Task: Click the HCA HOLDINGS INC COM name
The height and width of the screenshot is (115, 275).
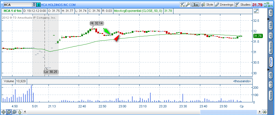Action: (x=58, y=5)
